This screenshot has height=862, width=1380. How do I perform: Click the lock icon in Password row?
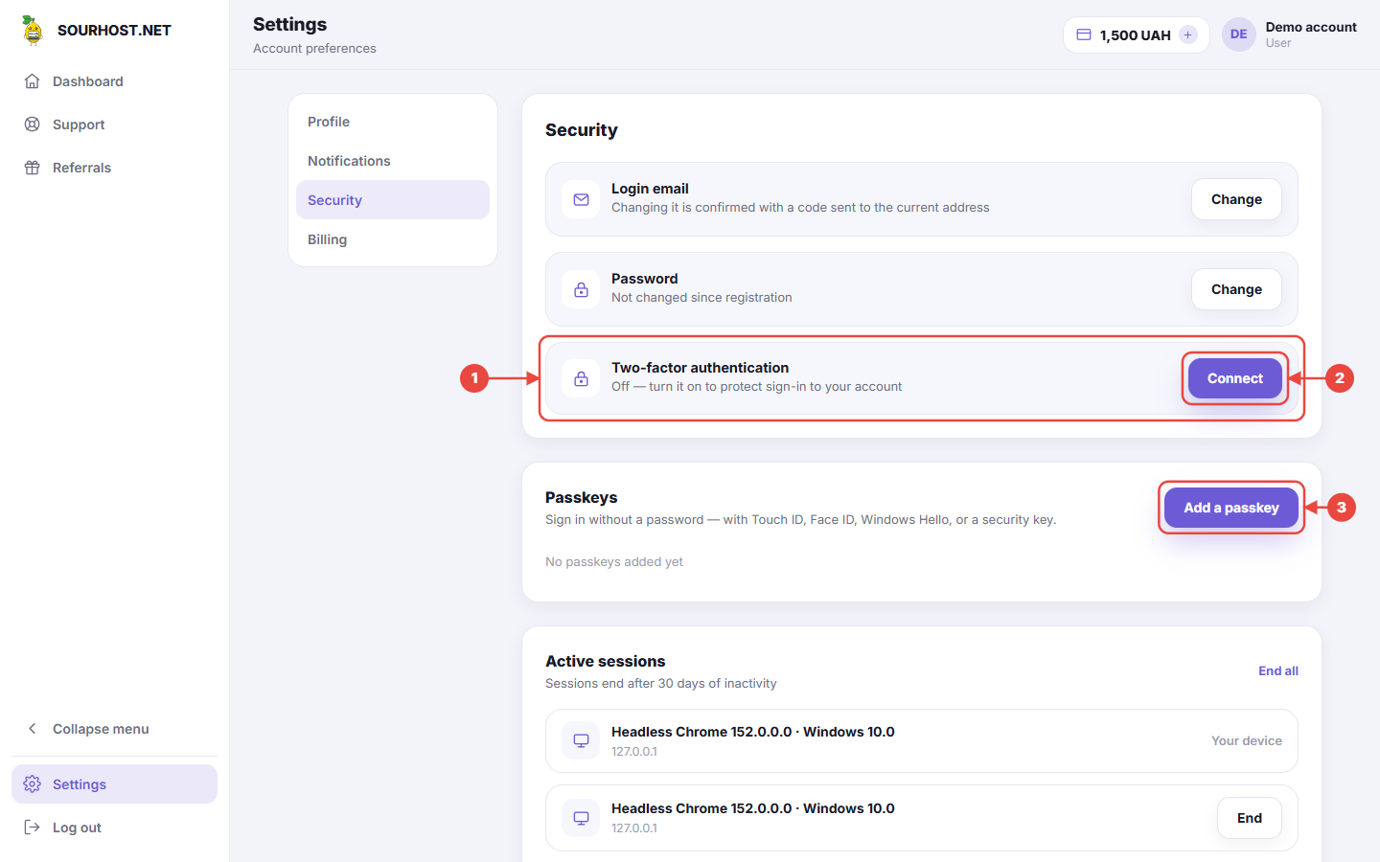(581, 289)
